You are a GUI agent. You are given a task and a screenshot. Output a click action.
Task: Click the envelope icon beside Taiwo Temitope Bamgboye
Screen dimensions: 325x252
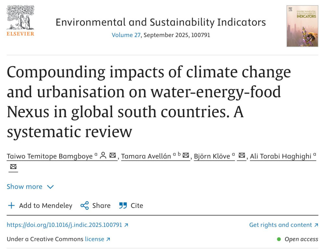click(x=112, y=156)
